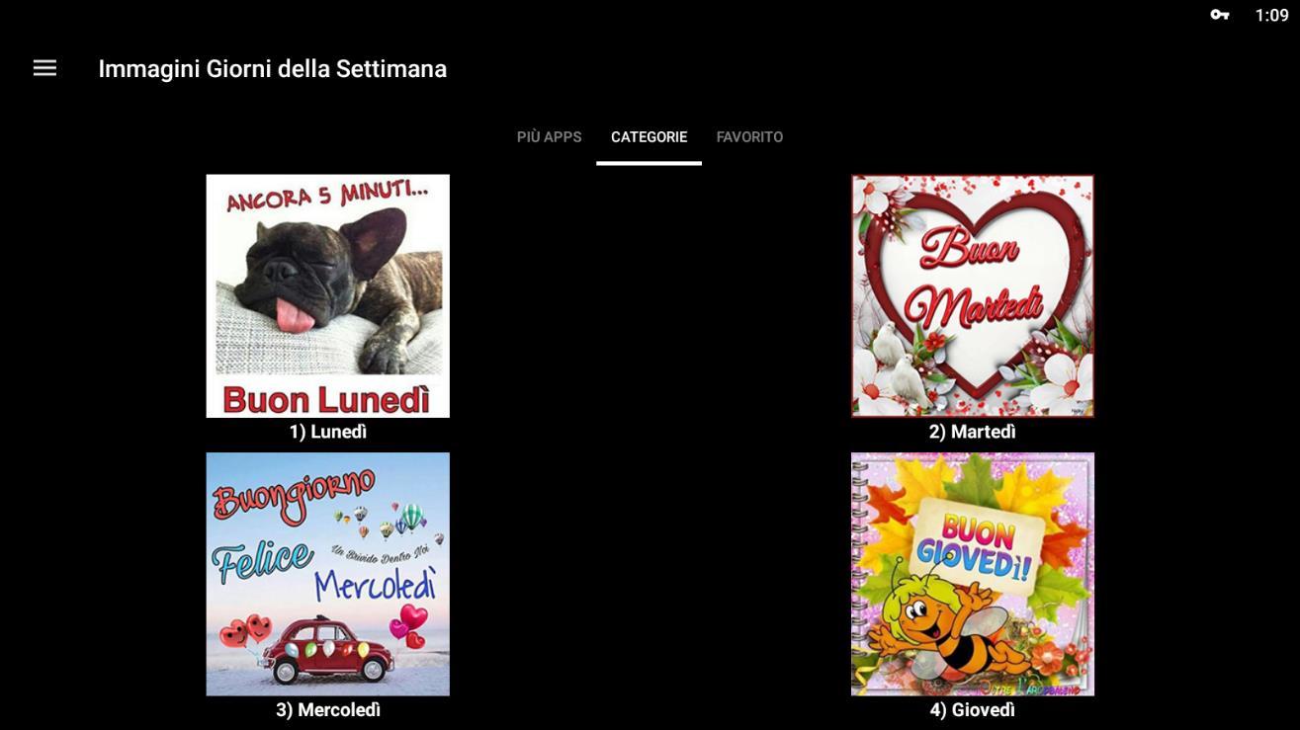The width and height of the screenshot is (1300, 730).
Task: Open the hamburger navigation menu
Action: [x=44, y=68]
